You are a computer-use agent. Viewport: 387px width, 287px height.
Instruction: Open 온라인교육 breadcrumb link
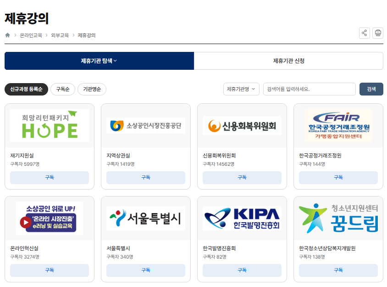pos(31,35)
